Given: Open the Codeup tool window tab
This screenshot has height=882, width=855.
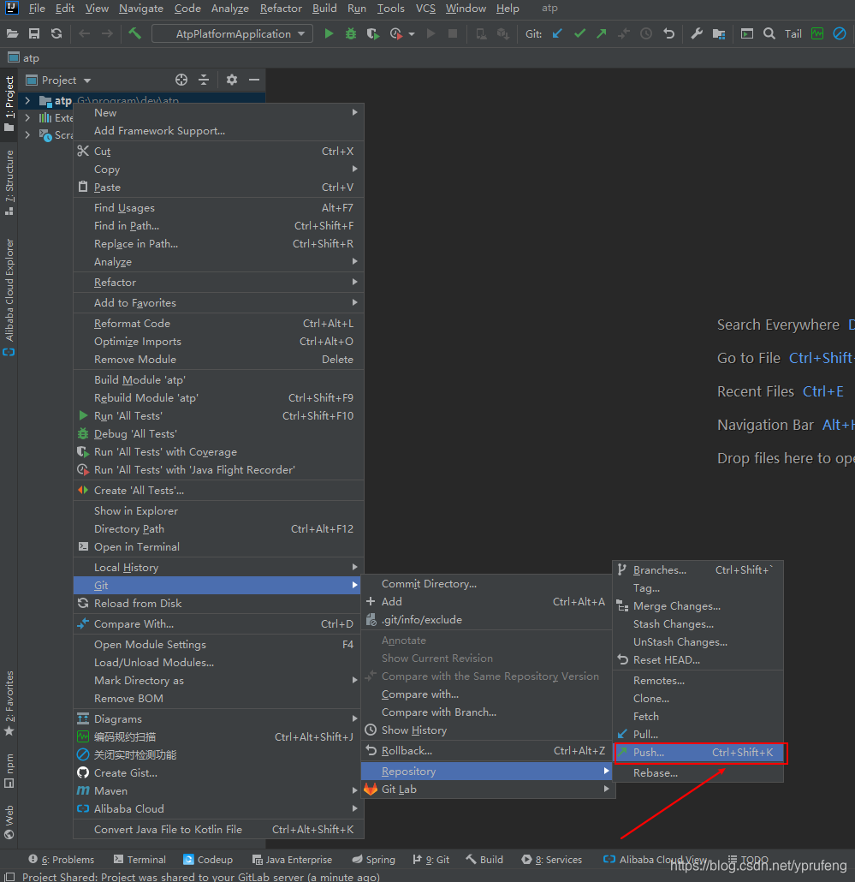Looking at the screenshot, I should click(208, 860).
